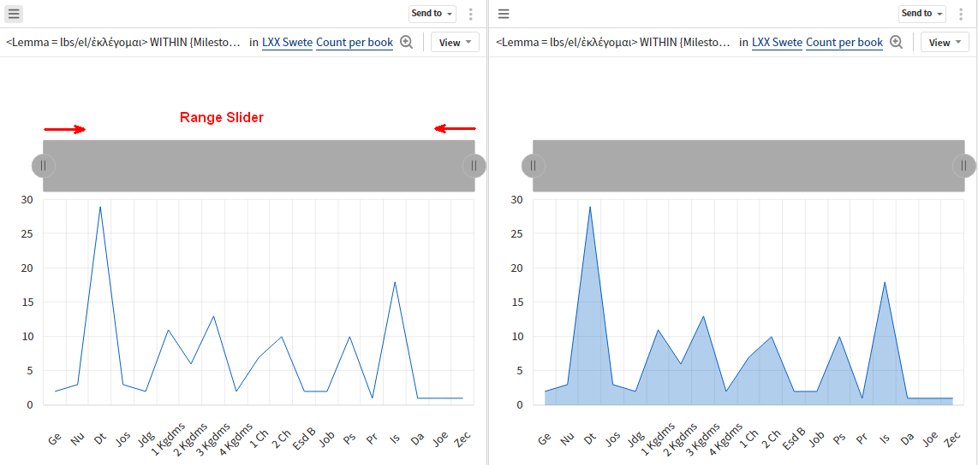978x465 pixels.
Task: Click the gray range slider bar in right chart
Action: click(748, 166)
